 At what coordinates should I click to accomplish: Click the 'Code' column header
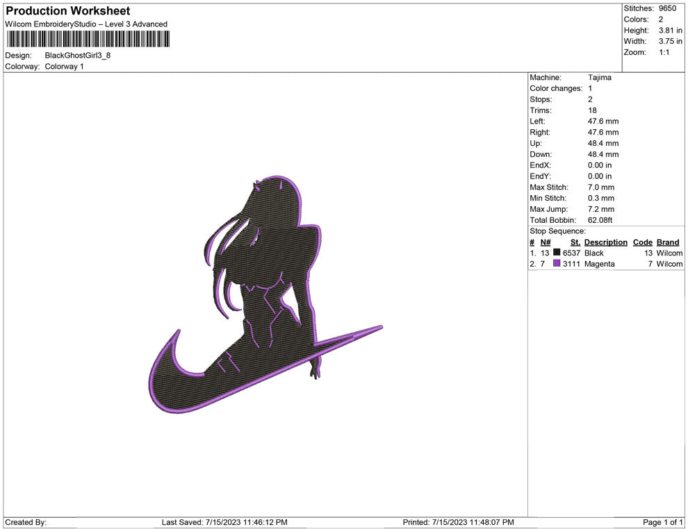[643, 242]
